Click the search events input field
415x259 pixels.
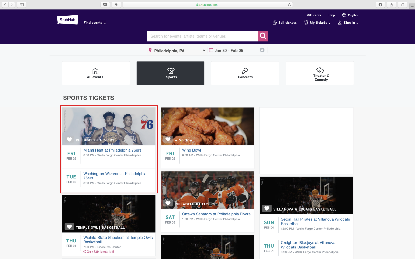202,36
